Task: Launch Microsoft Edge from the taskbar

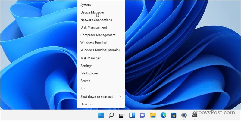Action: tap(163, 115)
